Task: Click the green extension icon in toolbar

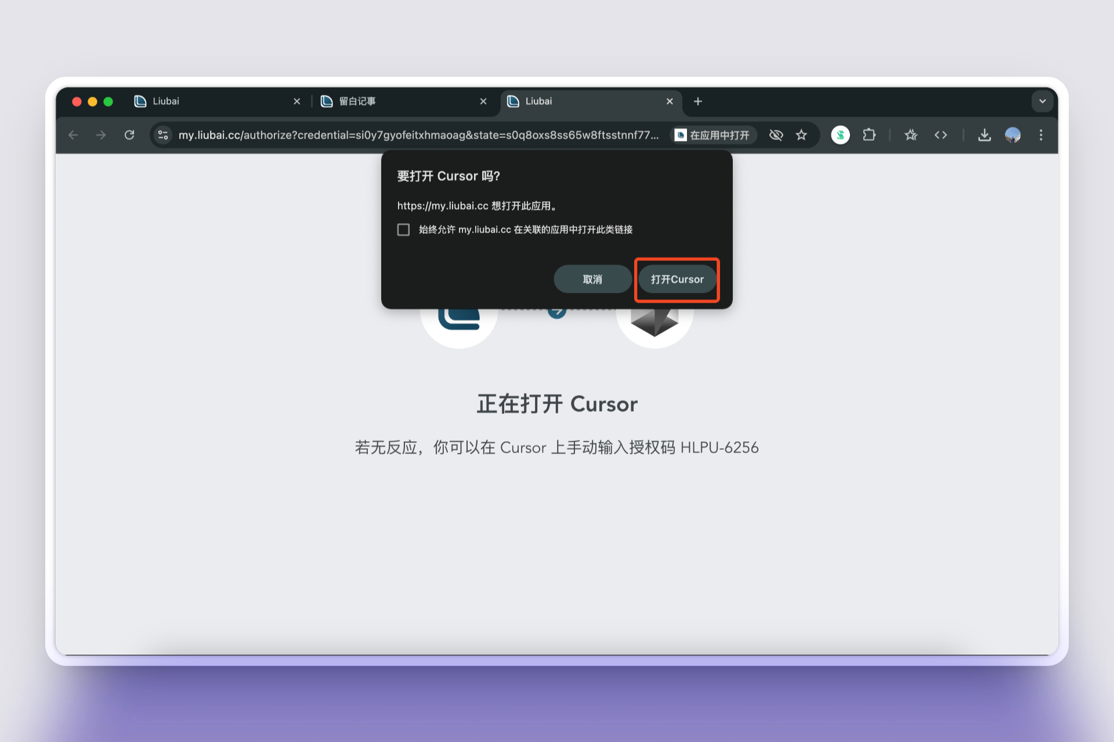Action: coord(840,134)
